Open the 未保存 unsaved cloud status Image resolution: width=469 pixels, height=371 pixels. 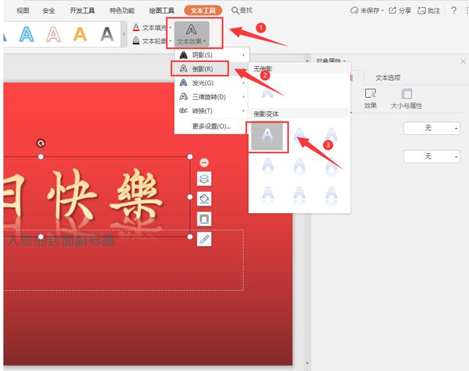[366, 11]
